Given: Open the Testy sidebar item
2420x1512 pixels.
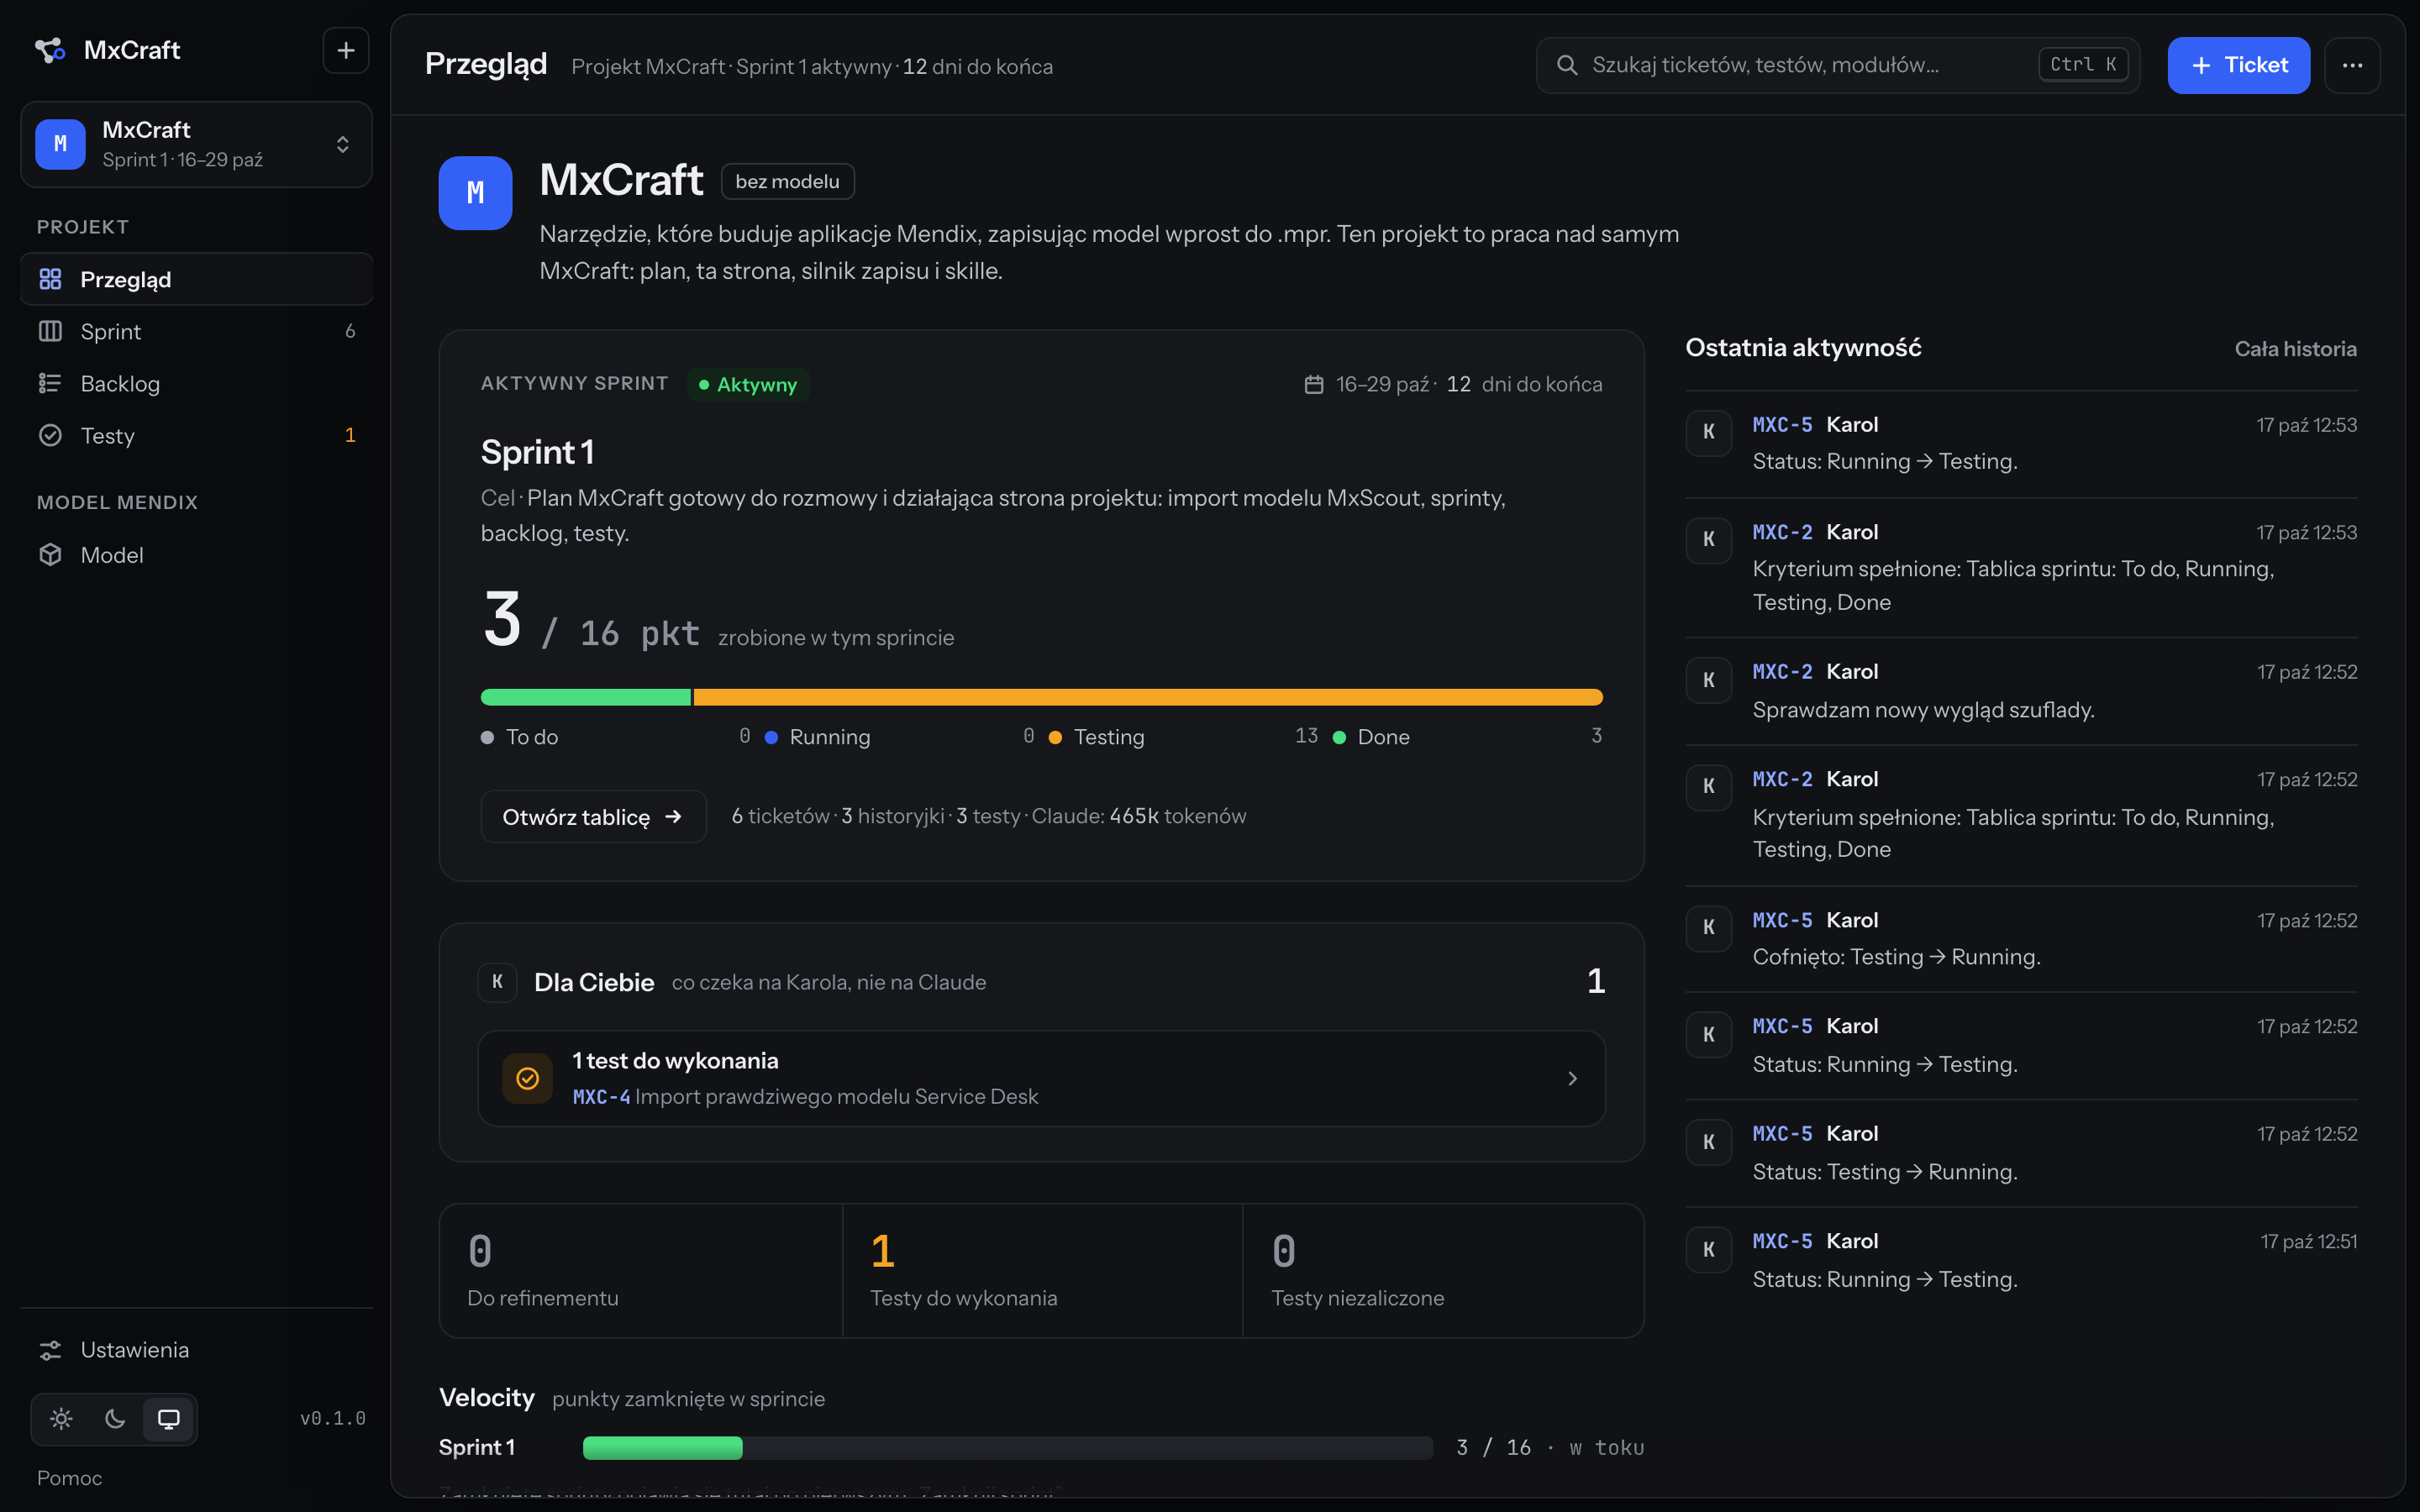Looking at the screenshot, I should [x=196, y=435].
